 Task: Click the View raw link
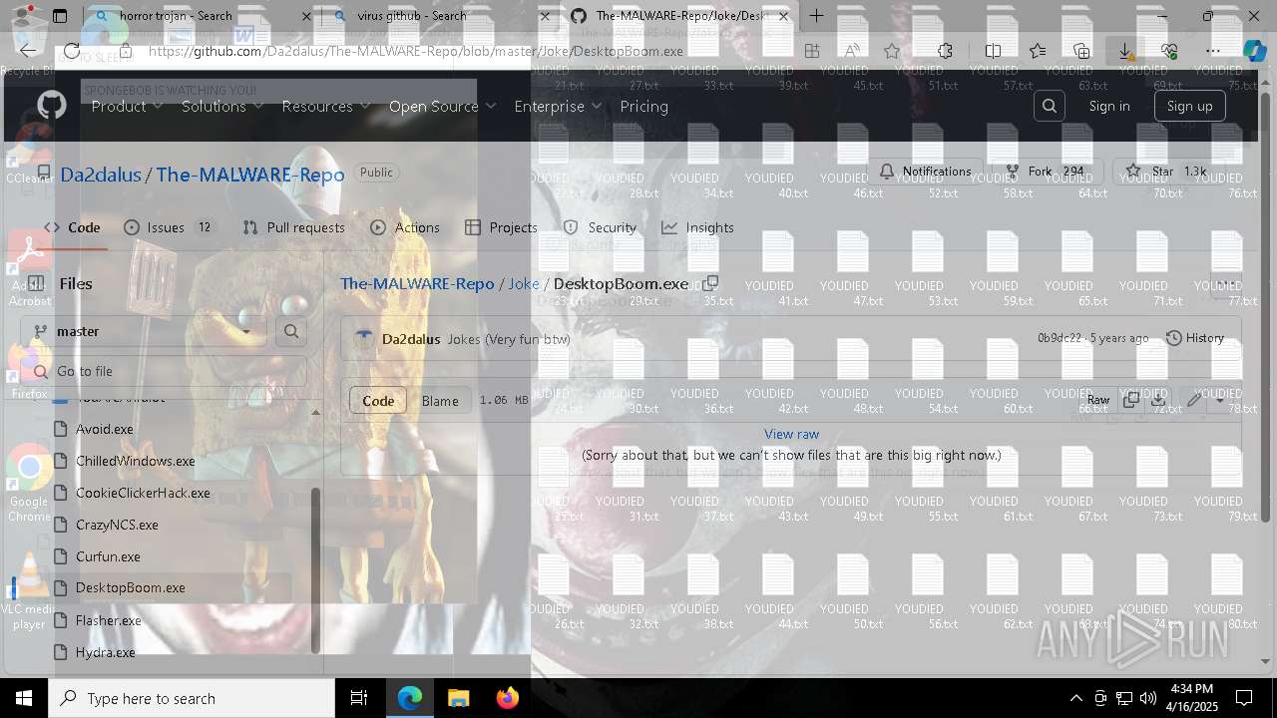[791, 434]
